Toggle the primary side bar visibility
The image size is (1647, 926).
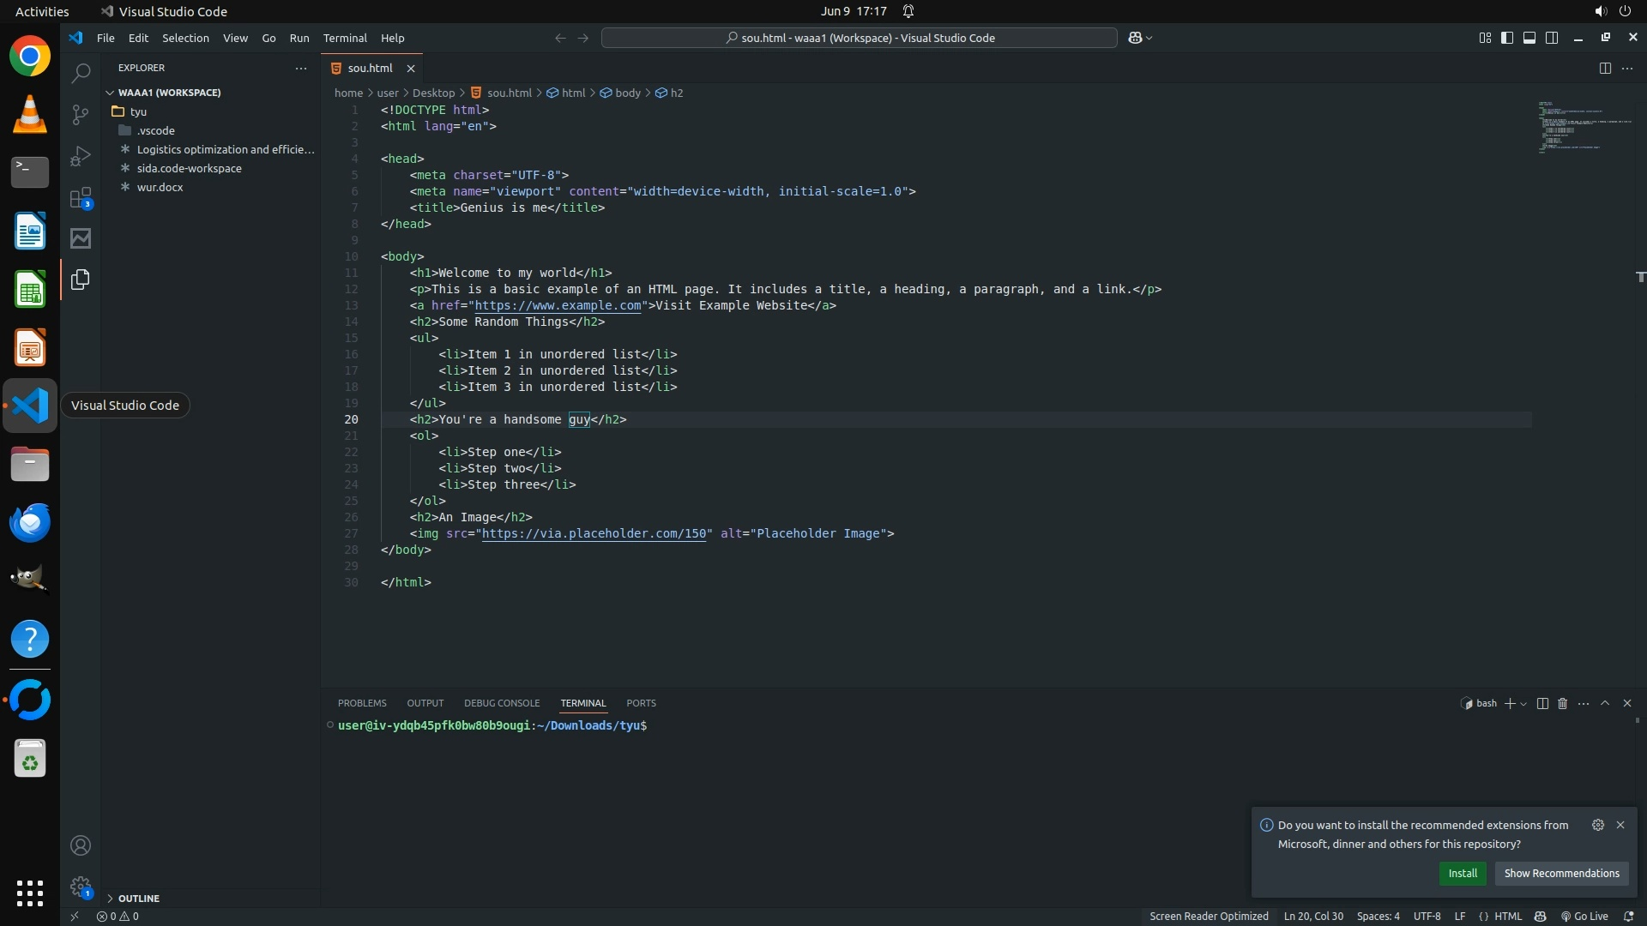pos(1507,38)
